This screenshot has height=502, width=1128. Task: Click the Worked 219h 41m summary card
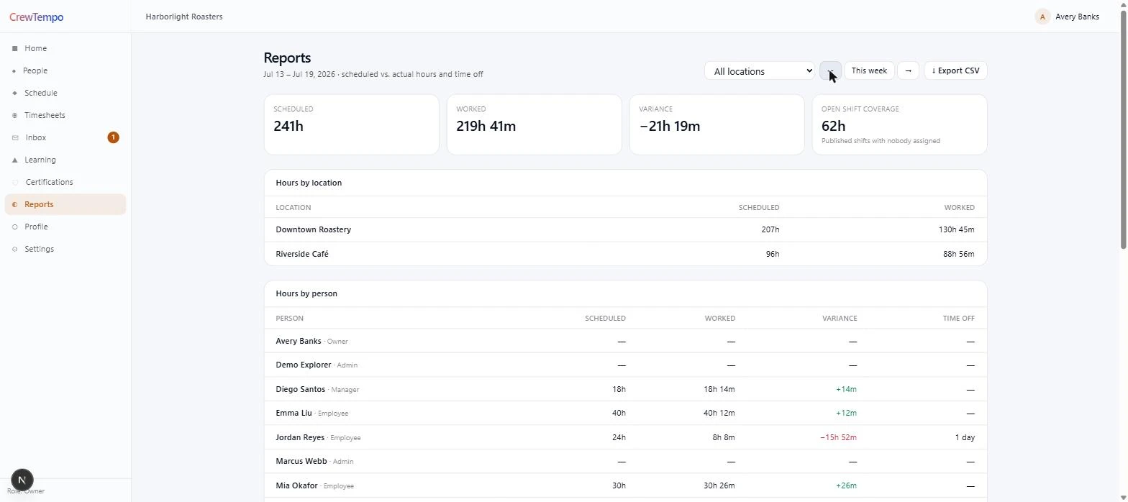point(534,124)
